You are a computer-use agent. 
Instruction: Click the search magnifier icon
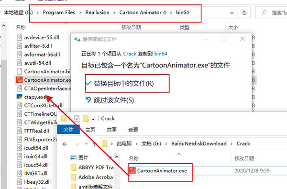[264, 12]
